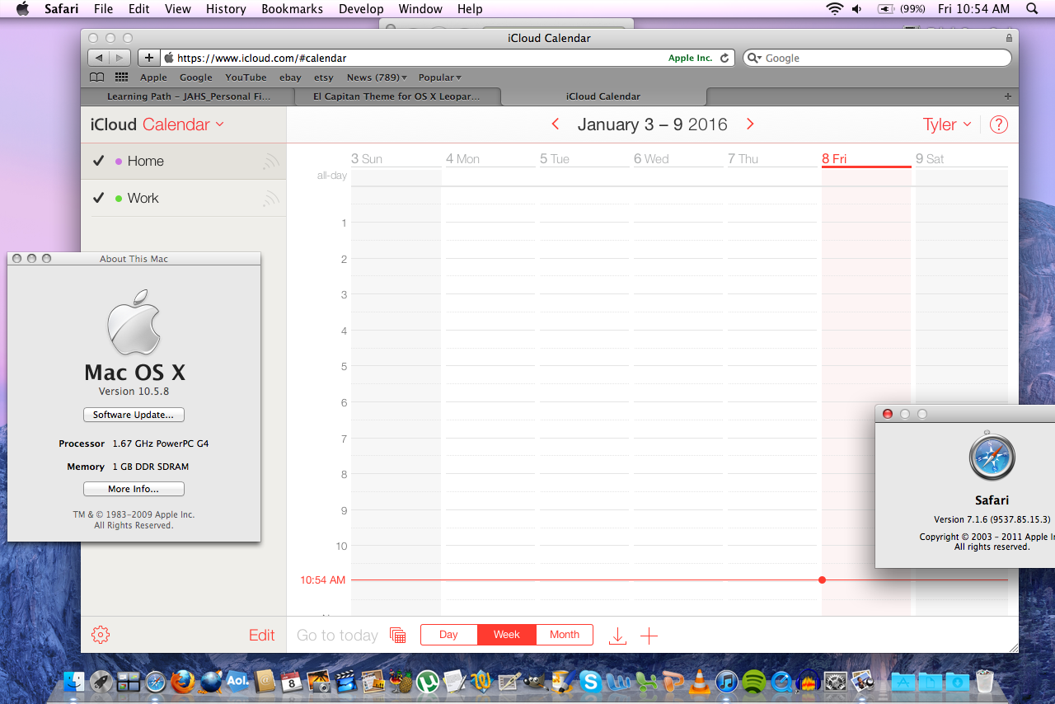Uncheck the Home calendar checkmark
This screenshot has width=1055, height=704.
[x=99, y=162]
